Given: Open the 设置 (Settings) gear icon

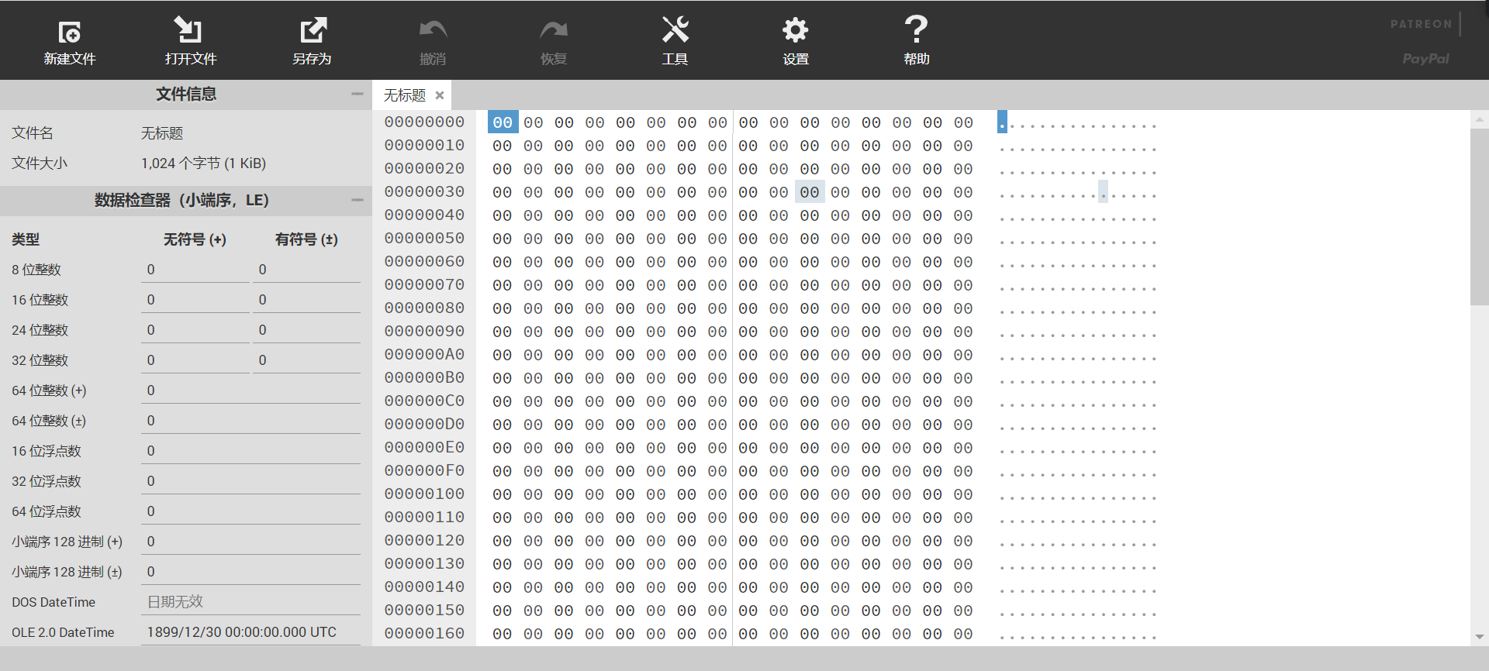Looking at the screenshot, I should 796,30.
